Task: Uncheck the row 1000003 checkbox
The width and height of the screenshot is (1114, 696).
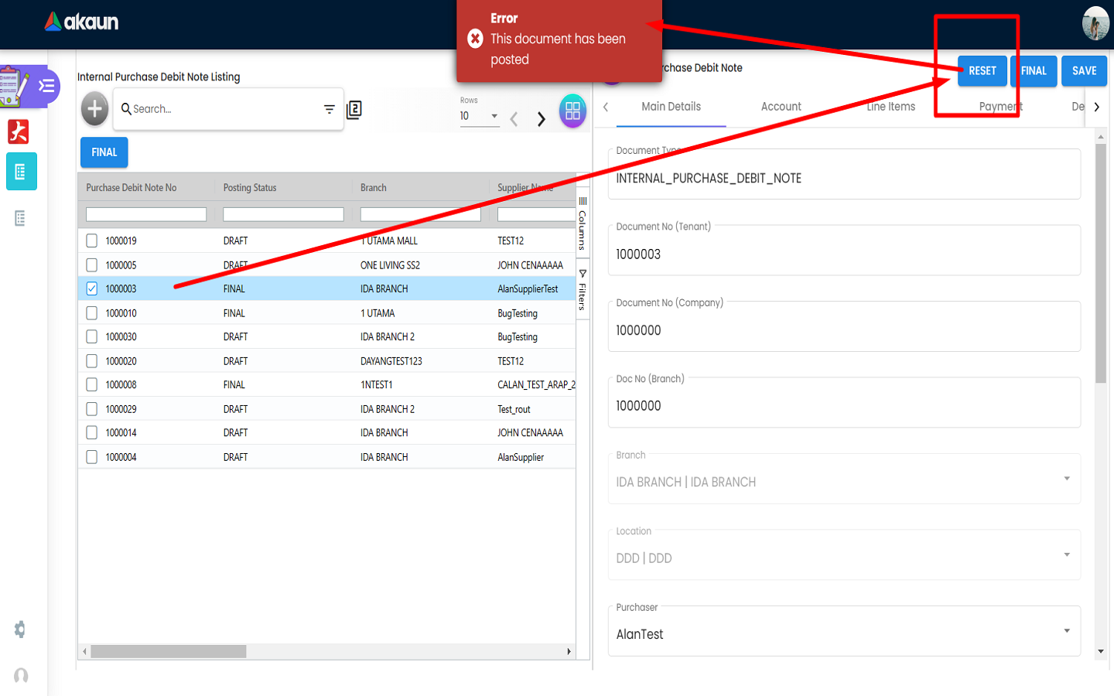Action: click(92, 288)
